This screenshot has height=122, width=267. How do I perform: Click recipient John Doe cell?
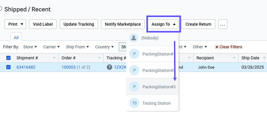tap(206, 67)
